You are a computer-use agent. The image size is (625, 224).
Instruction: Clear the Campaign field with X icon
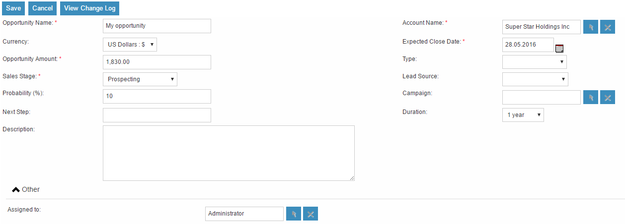pyautogui.click(x=608, y=98)
